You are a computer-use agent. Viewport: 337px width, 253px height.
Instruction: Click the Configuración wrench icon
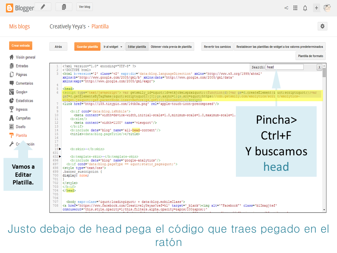click(11, 144)
